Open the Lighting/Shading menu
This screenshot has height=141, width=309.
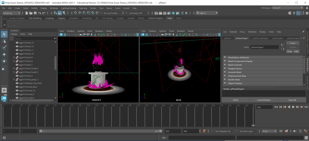coord(68,8)
